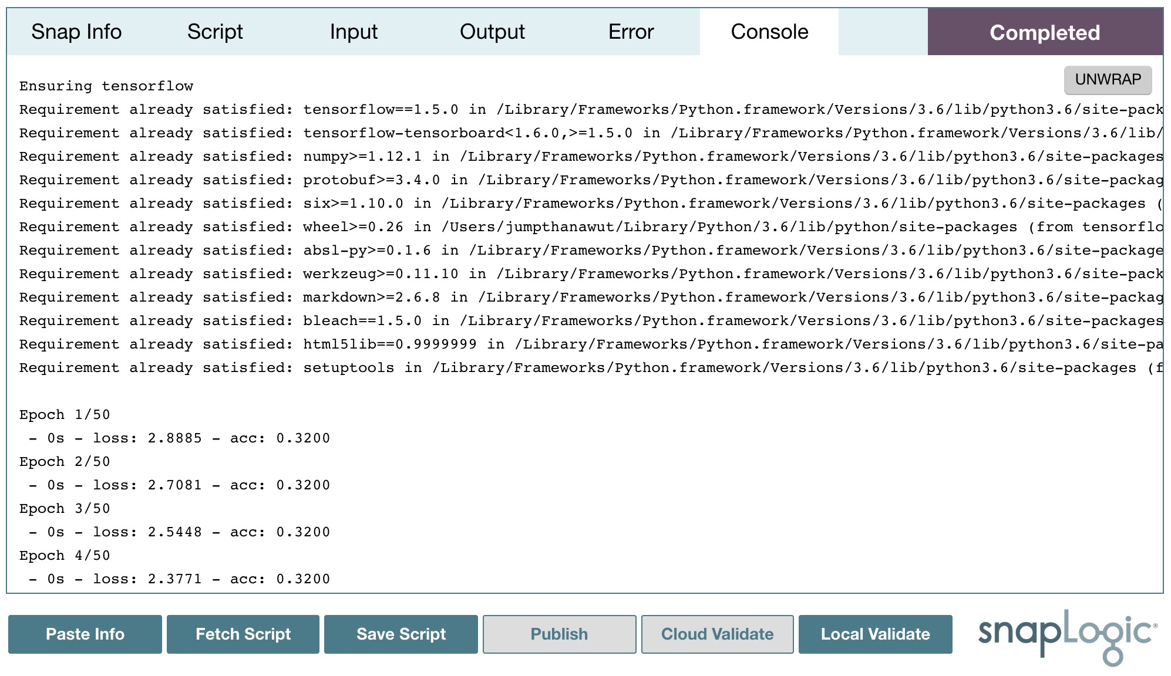Click the Publish button

[558, 634]
